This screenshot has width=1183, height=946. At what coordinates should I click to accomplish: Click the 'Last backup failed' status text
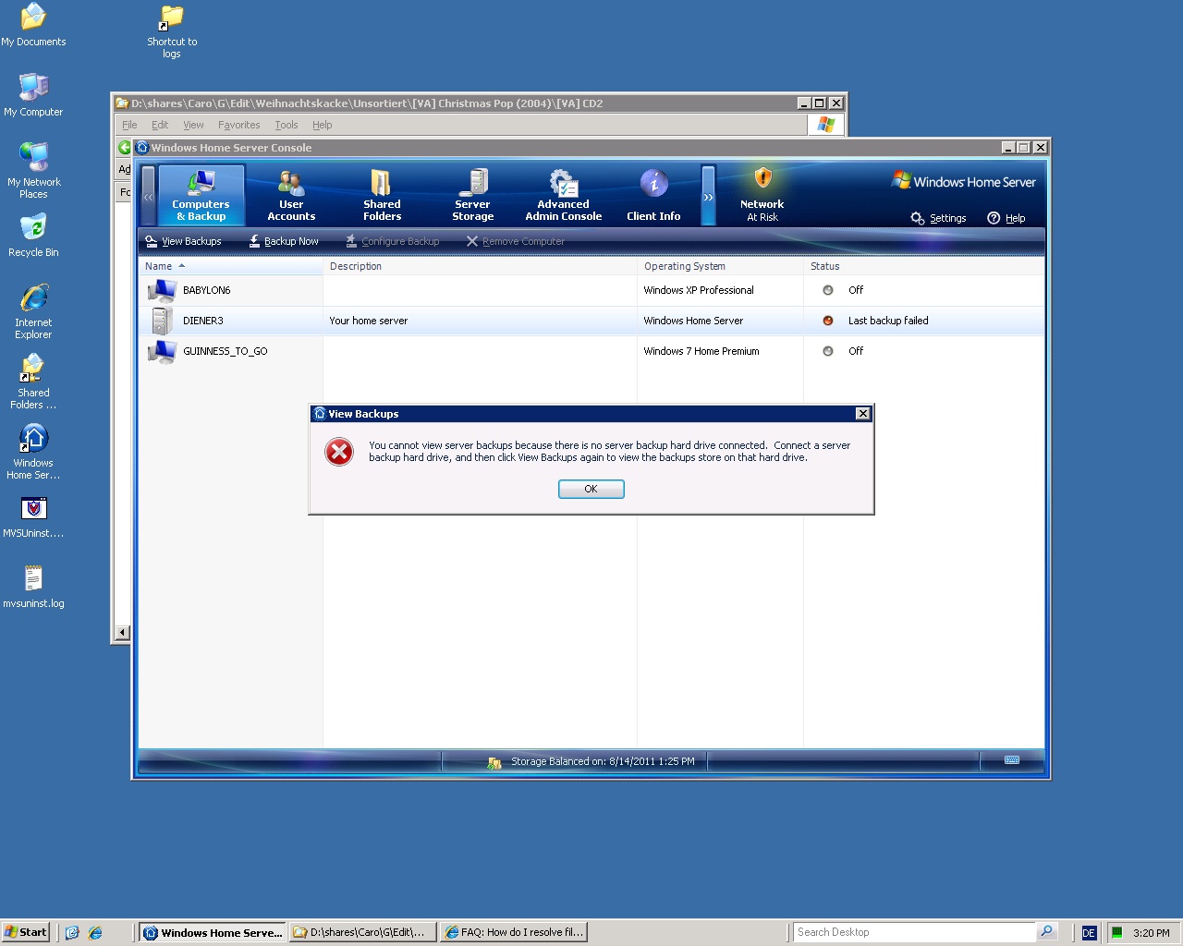point(888,321)
